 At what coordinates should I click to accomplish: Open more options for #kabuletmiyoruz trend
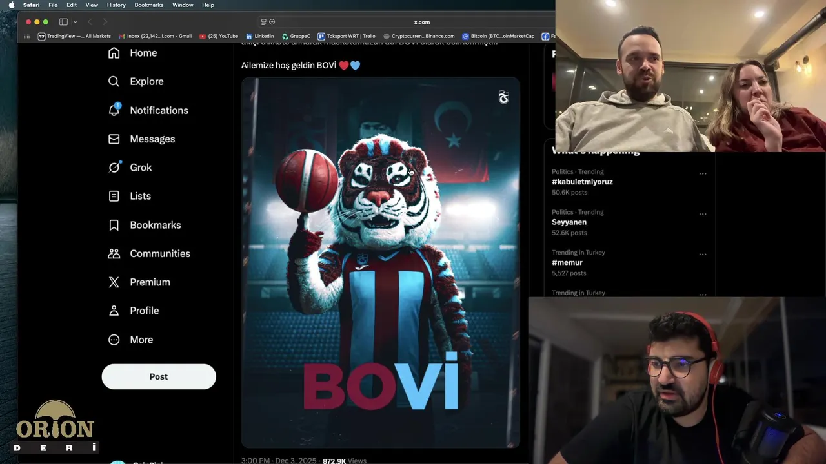(703, 173)
